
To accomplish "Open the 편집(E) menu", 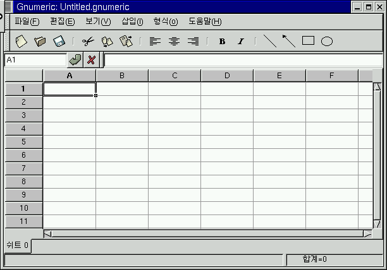I will pos(62,21).
